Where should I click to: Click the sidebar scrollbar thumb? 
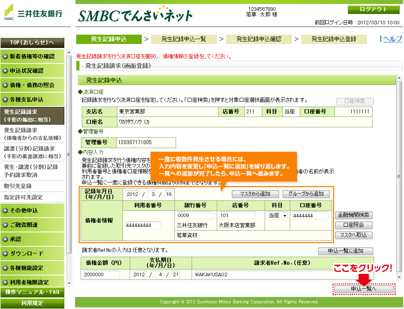69,154
